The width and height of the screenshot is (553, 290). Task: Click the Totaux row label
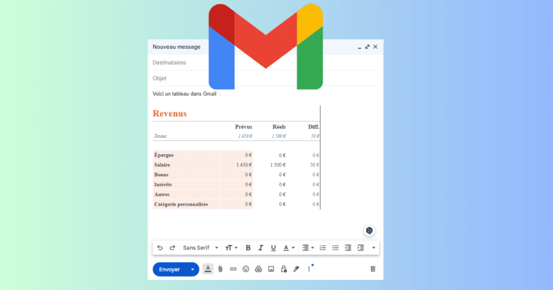[160, 136]
